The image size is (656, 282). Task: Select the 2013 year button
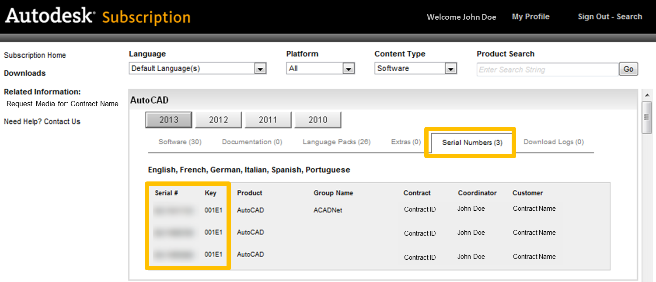coord(168,119)
